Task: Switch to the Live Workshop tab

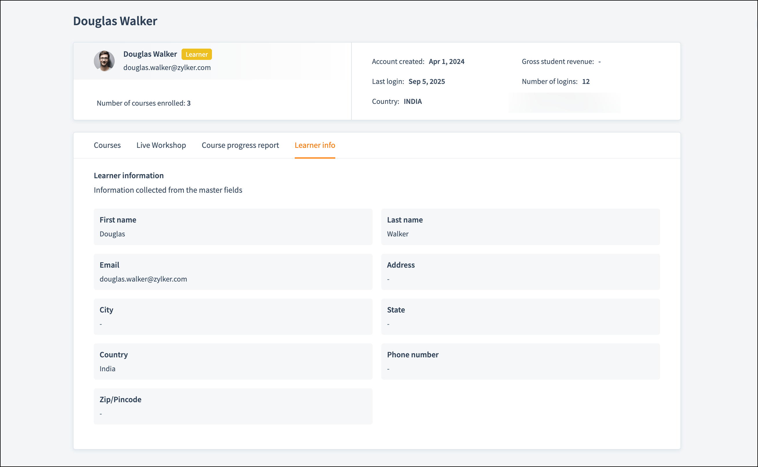Action: point(161,145)
